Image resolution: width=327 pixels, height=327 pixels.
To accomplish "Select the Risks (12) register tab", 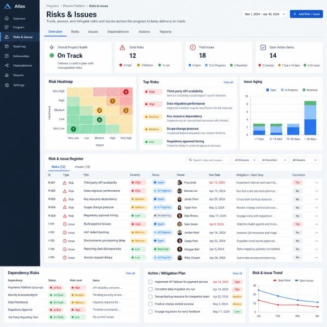I will 58,167.
